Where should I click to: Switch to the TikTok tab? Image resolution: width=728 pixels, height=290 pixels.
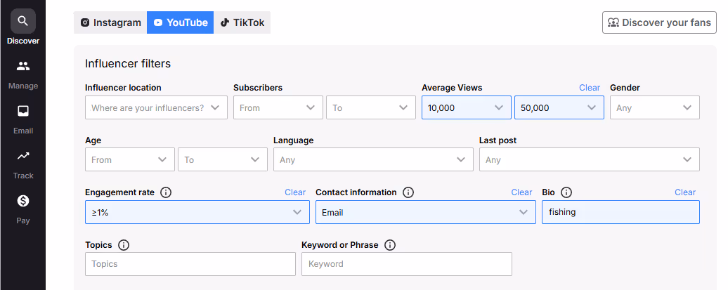tap(242, 22)
